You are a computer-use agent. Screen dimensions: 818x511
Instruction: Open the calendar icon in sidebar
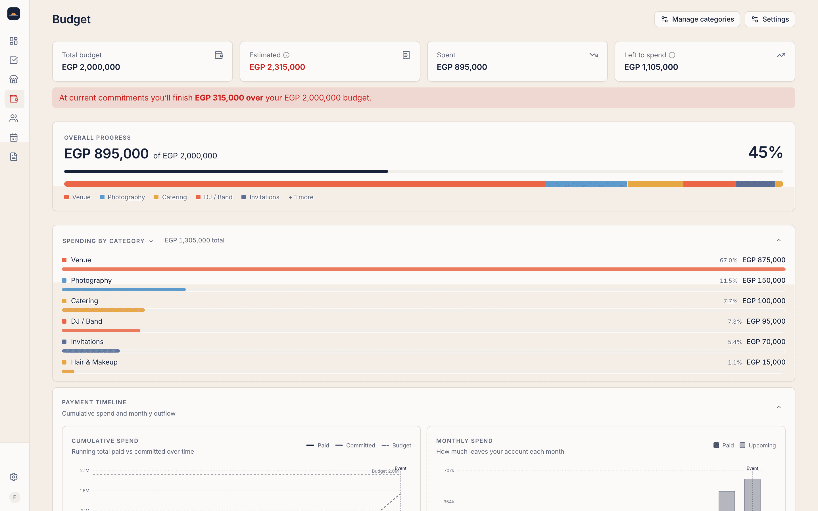point(14,137)
